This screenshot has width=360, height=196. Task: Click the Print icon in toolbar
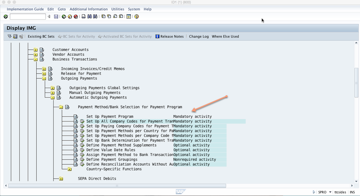[x=84, y=17]
